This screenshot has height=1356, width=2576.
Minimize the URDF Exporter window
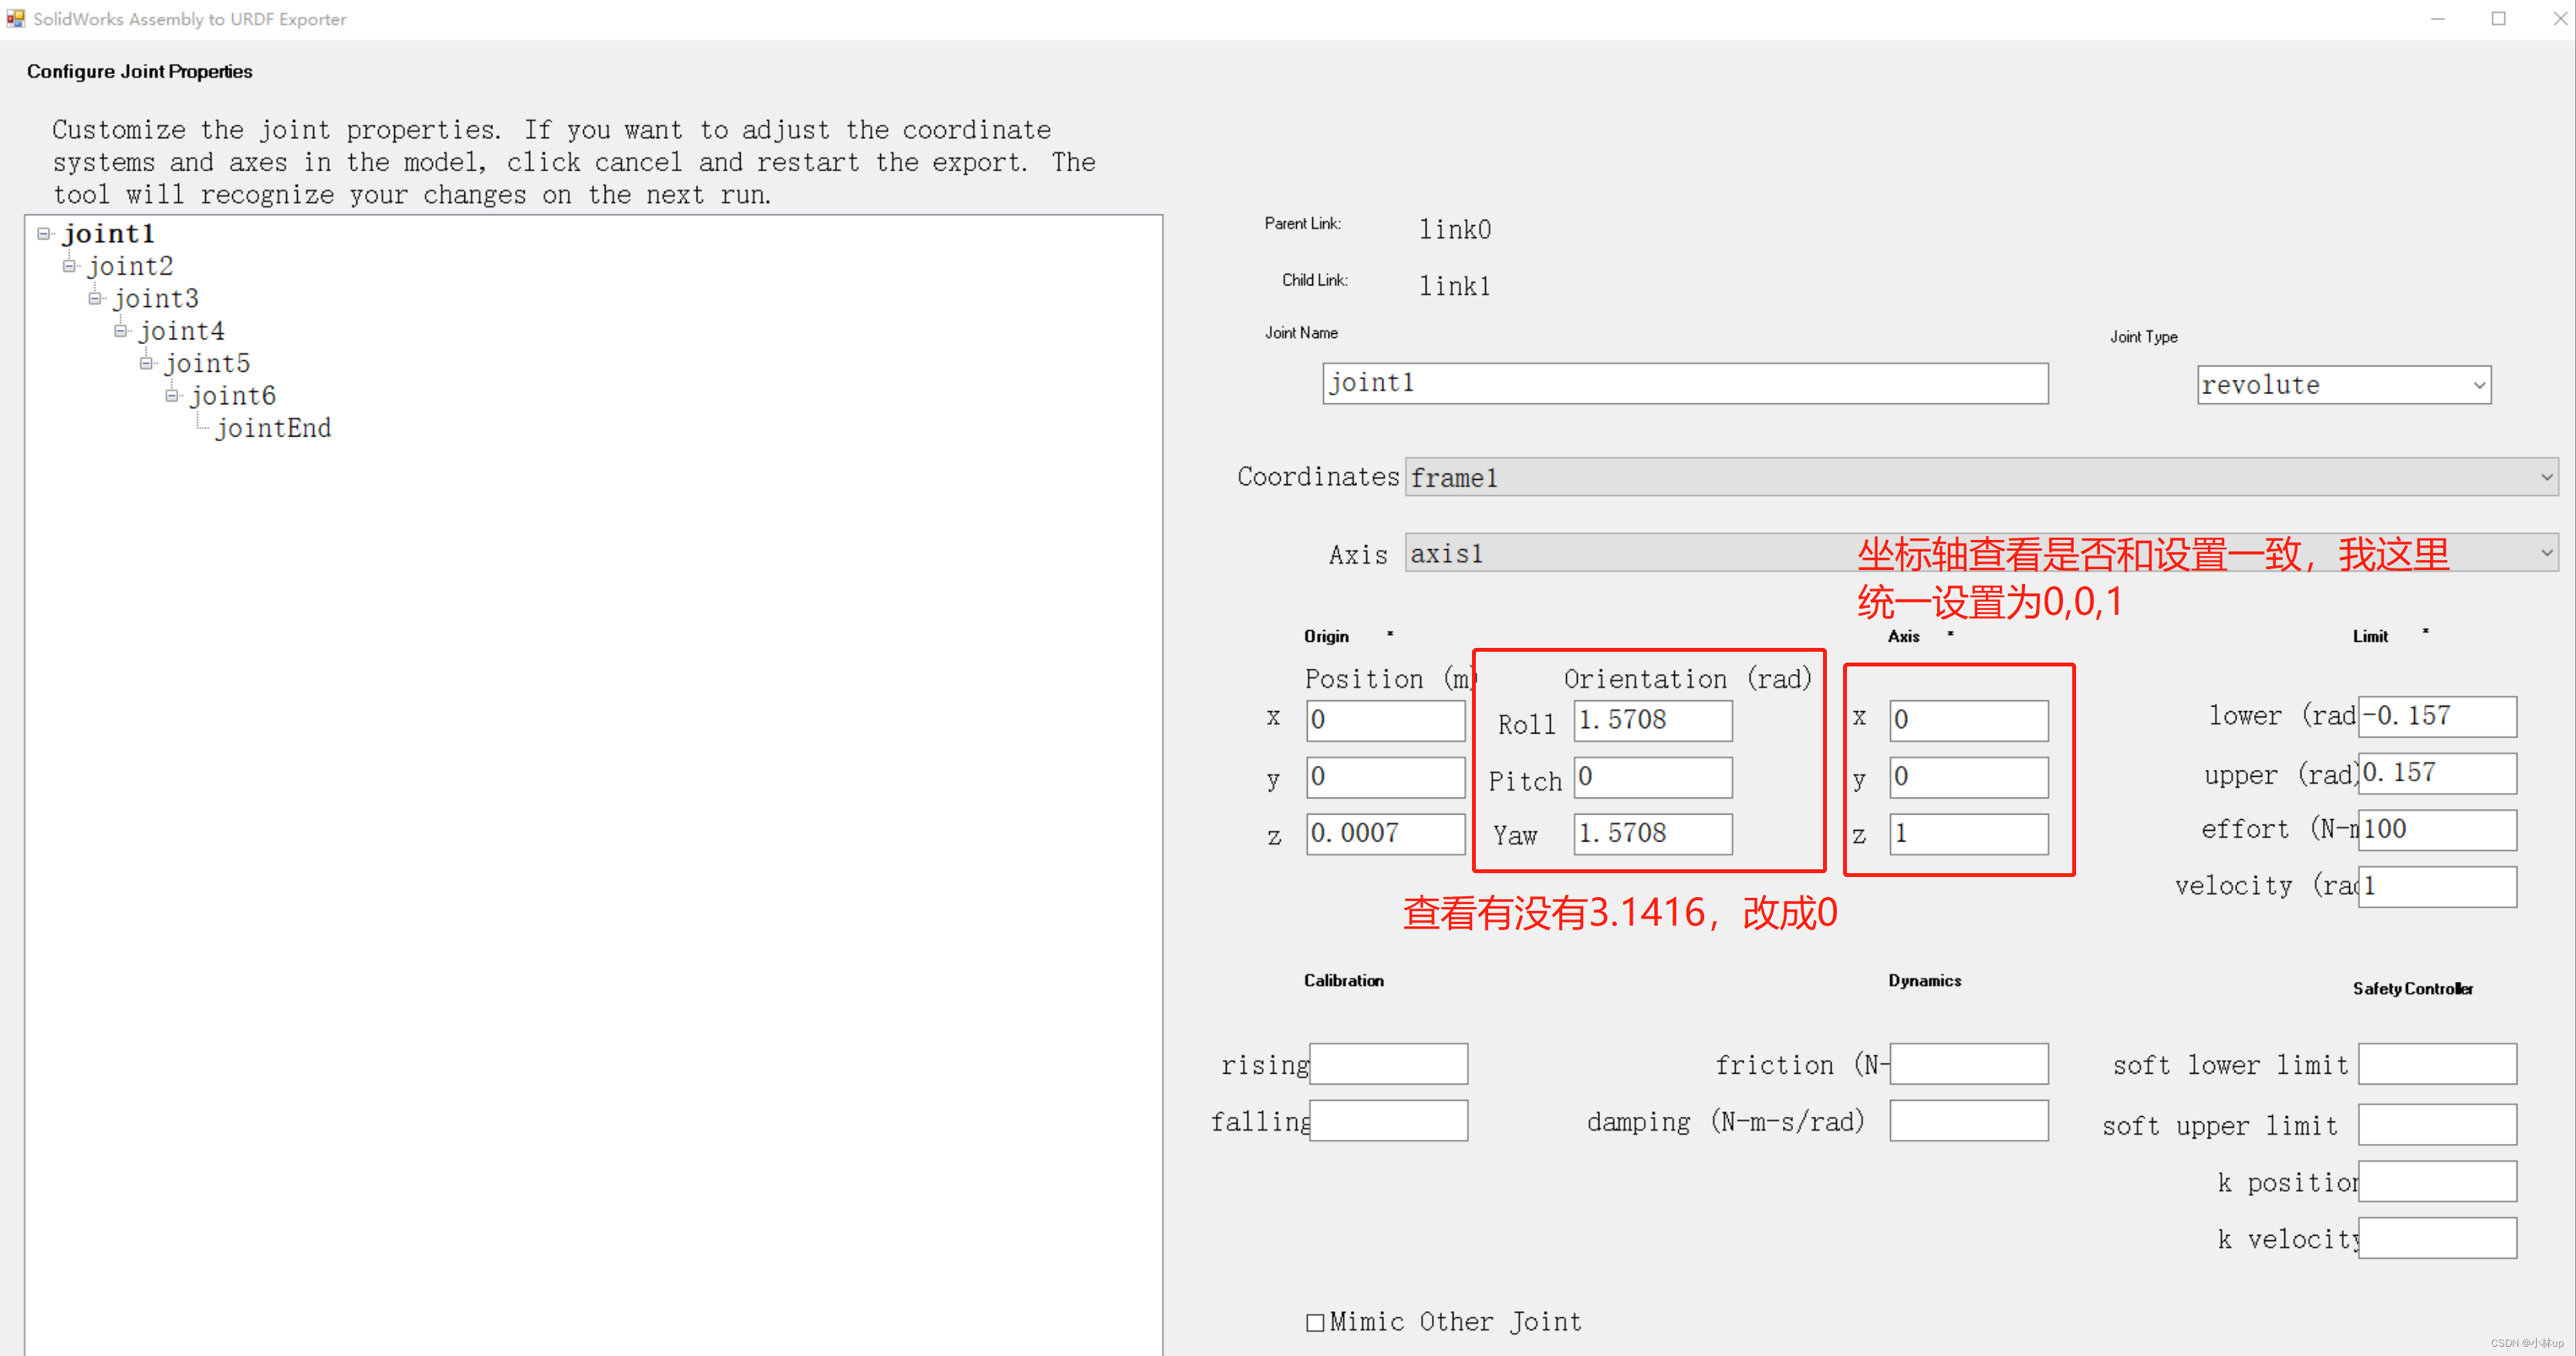pos(2437,19)
